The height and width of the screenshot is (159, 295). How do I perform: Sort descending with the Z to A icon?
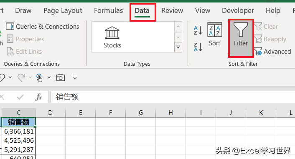coord(198,47)
